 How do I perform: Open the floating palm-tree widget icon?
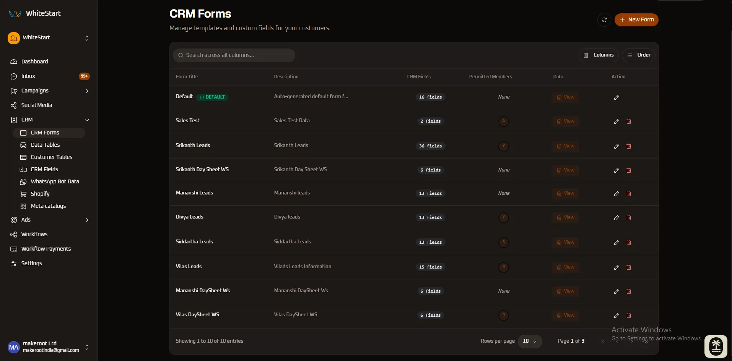click(716, 346)
